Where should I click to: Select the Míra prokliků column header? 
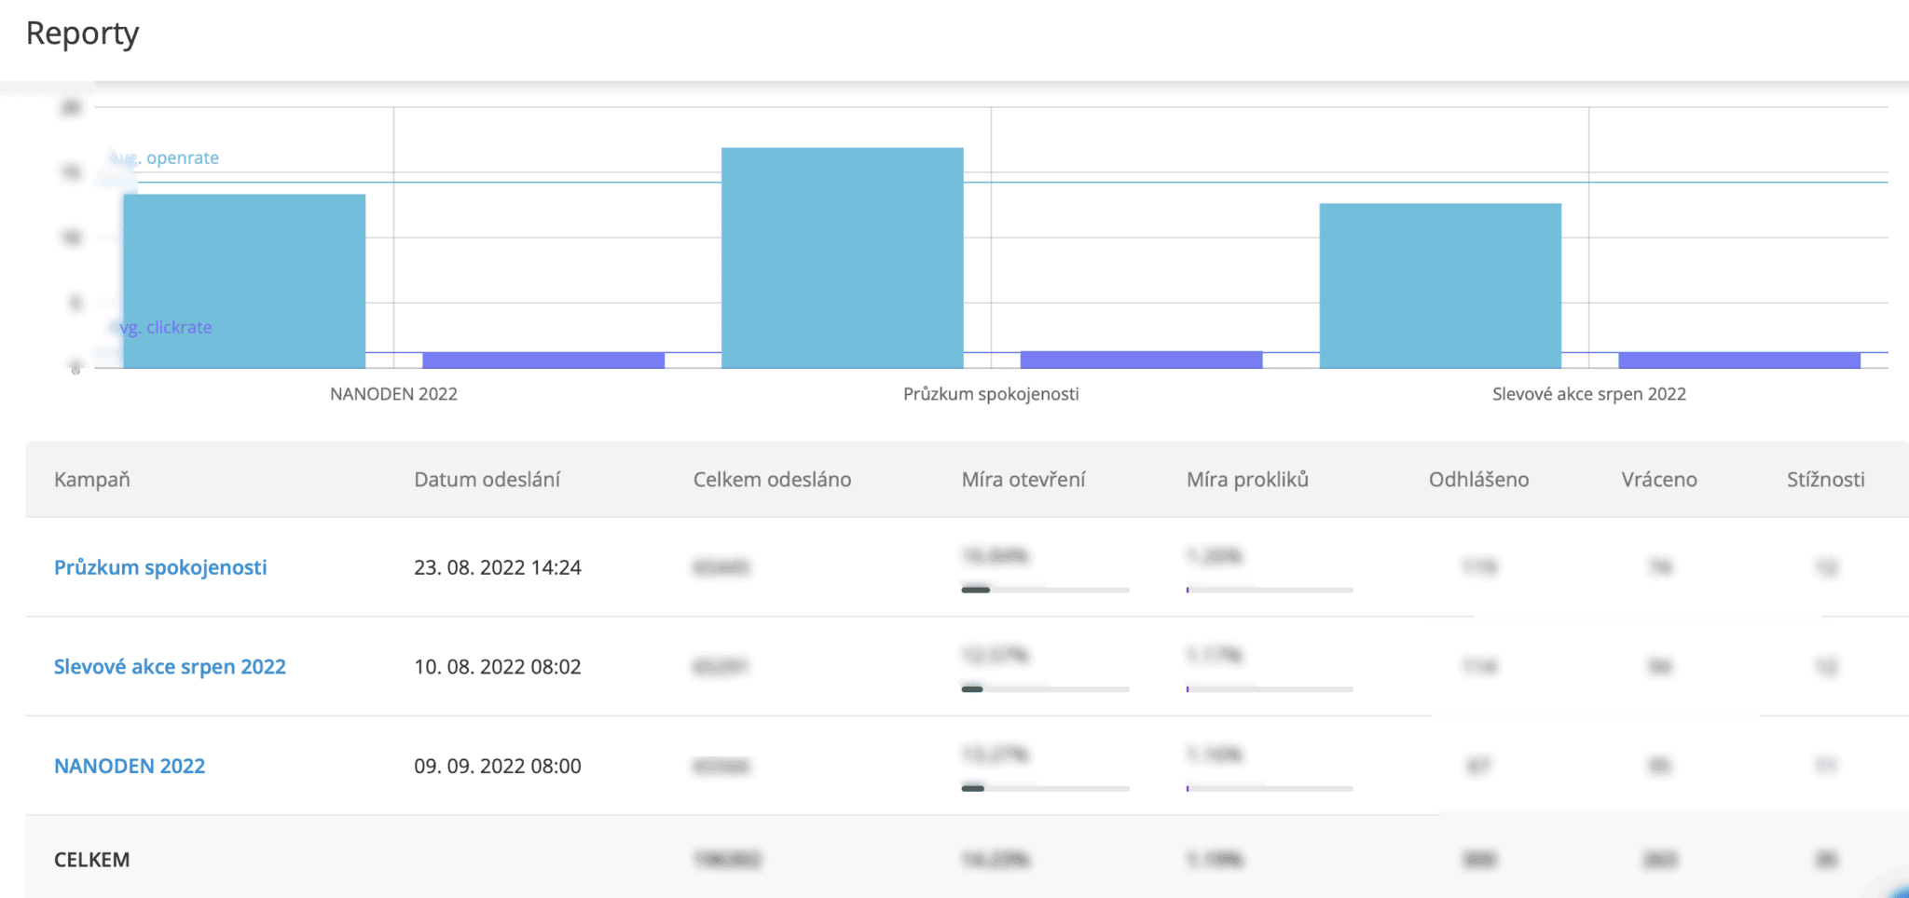(x=1247, y=480)
